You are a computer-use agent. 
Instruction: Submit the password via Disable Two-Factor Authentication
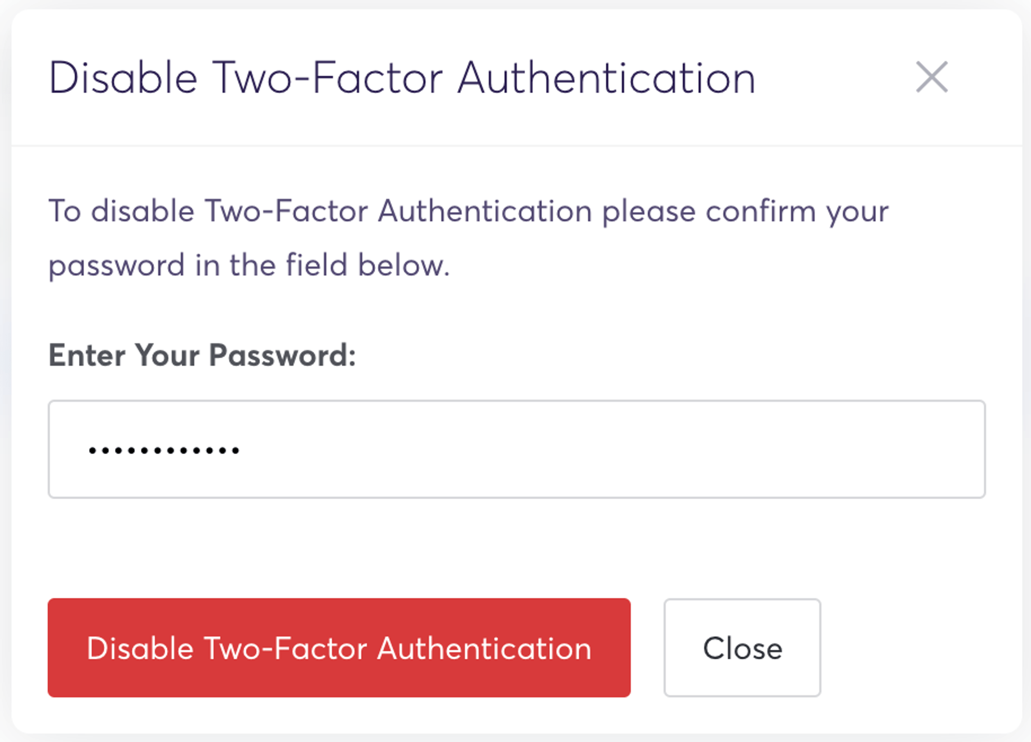[339, 647]
